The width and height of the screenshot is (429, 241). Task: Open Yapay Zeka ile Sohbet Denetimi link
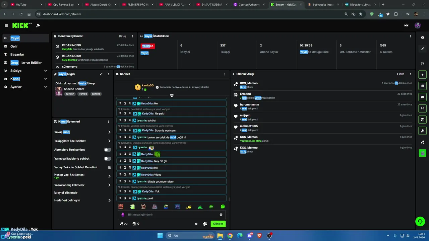(x=109, y=167)
